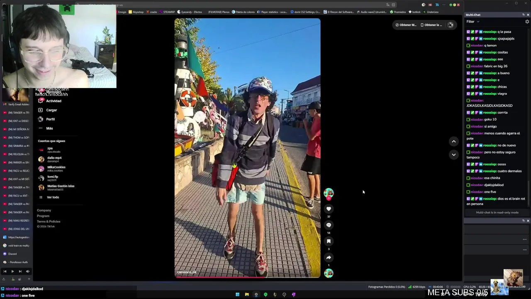Open Cargar upload in TikTok sidebar

[x=48, y=110]
